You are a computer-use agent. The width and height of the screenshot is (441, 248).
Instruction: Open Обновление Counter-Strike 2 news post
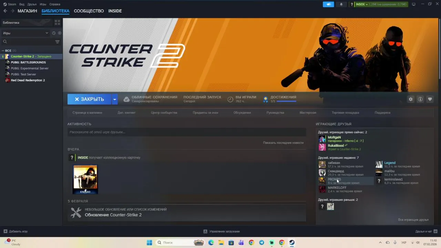113,215
